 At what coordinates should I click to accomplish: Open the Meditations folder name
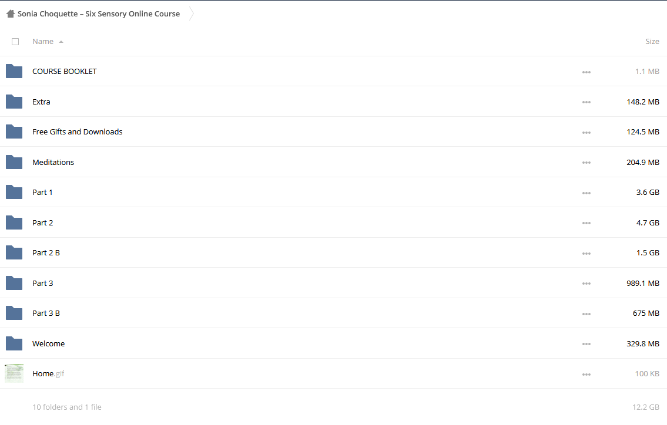pyautogui.click(x=53, y=162)
